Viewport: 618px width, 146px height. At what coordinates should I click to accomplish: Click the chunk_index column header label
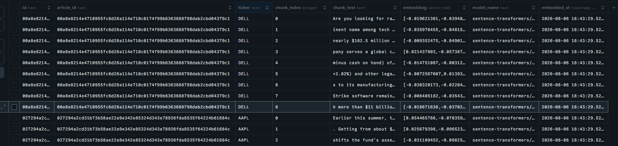coord(296,8)
